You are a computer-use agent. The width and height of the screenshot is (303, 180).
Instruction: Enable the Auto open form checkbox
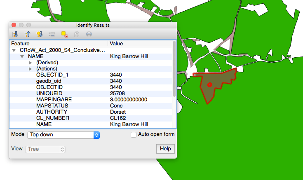tap(133, 134)
